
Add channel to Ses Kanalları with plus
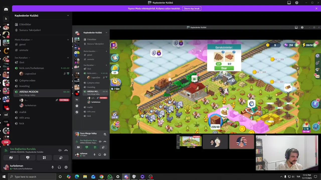(x=68, y=58)
